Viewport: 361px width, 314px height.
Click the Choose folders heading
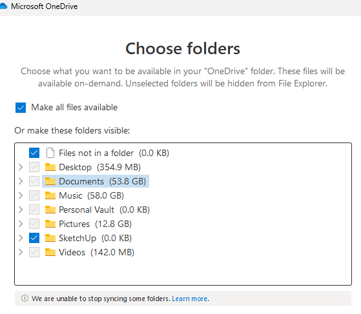[x=183, y=49]
